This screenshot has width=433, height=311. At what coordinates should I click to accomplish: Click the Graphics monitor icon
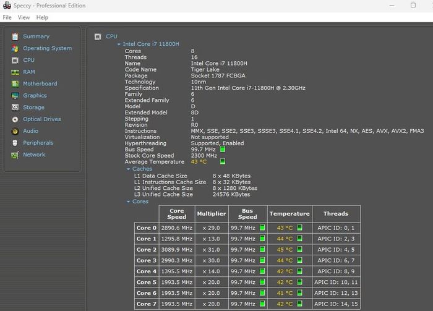tap(15, 96)
